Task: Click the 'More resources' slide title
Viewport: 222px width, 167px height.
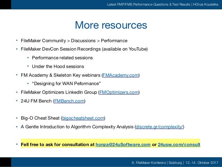Action: [x=111, y=25]
